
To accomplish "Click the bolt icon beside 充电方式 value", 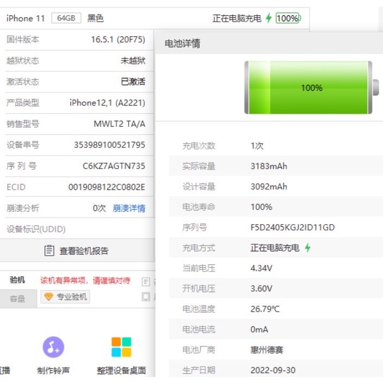I will pyautogui.click(x=307, y=248).
